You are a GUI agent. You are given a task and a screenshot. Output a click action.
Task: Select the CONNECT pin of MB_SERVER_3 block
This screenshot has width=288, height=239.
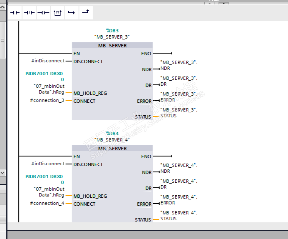(84, 101)
